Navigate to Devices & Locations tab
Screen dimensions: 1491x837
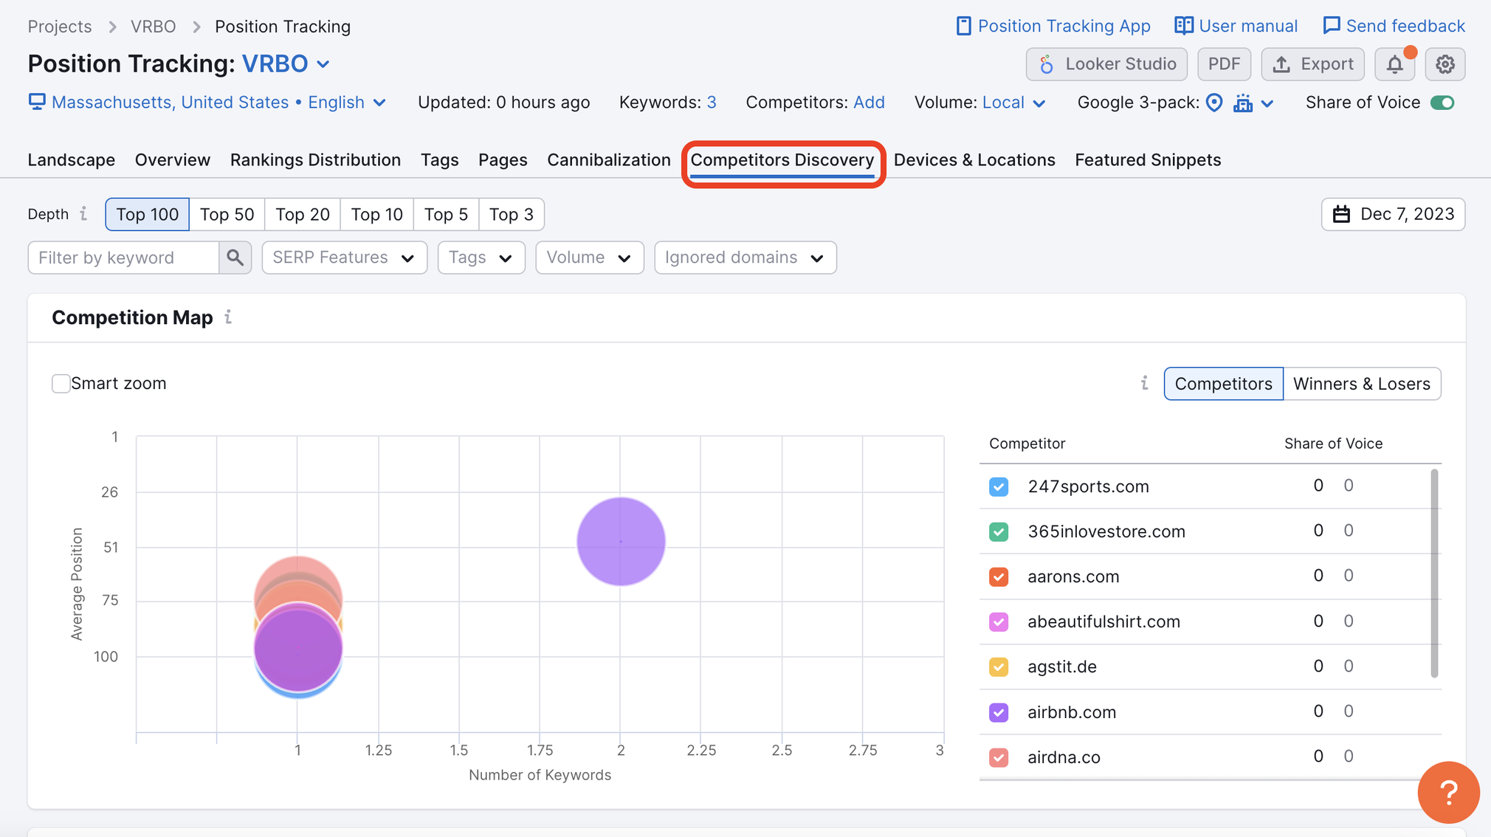click(x=975, y=159)
